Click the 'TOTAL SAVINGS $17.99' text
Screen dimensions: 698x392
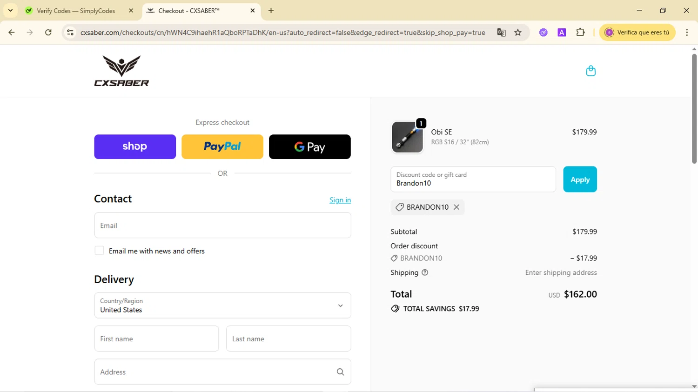tap(441, 309)
